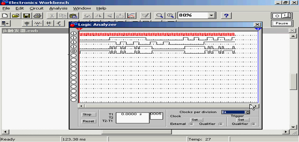Select the Trigger Qualifier terminal indicator

pos(253,124)
